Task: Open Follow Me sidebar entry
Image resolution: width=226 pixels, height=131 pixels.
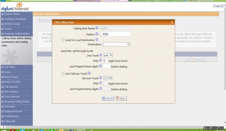Action: coord(17,121)
